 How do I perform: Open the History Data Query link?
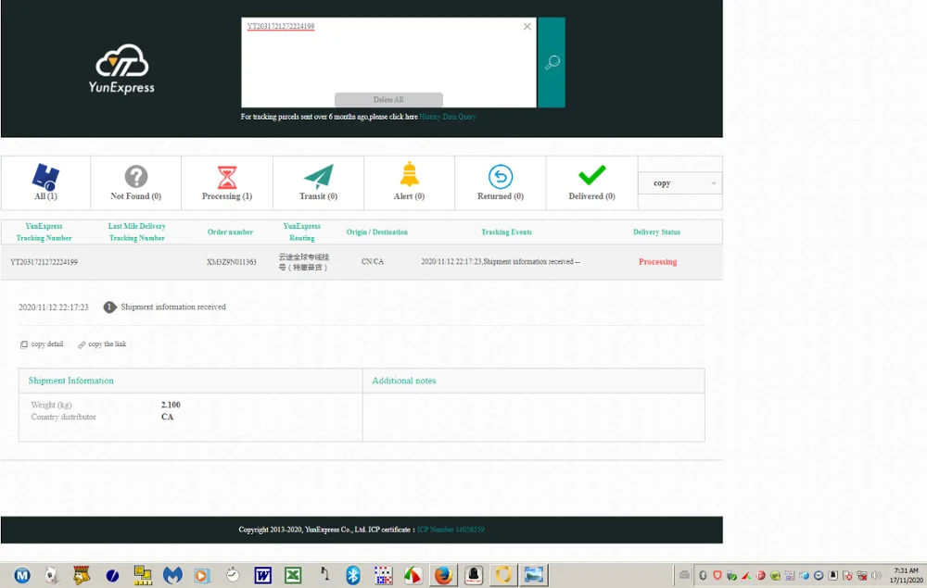click(448, 117)
